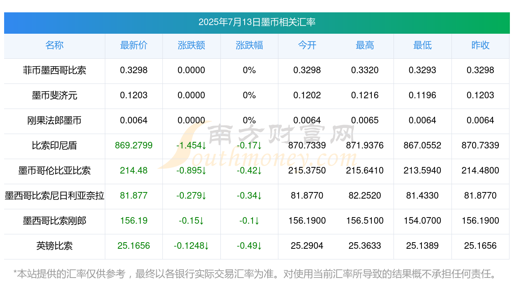Select latest price 0.1203 for 墨币斐济元
Image resolution: width=514 pixels, height=287 pixels.
(134, 95)
